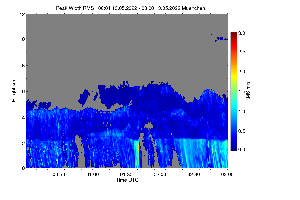Click the 01:00 time axis label
This screenshot has width=300, height=200.
pos(93,174)
